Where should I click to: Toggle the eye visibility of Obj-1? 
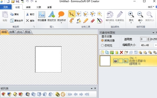tap(115, 61)
